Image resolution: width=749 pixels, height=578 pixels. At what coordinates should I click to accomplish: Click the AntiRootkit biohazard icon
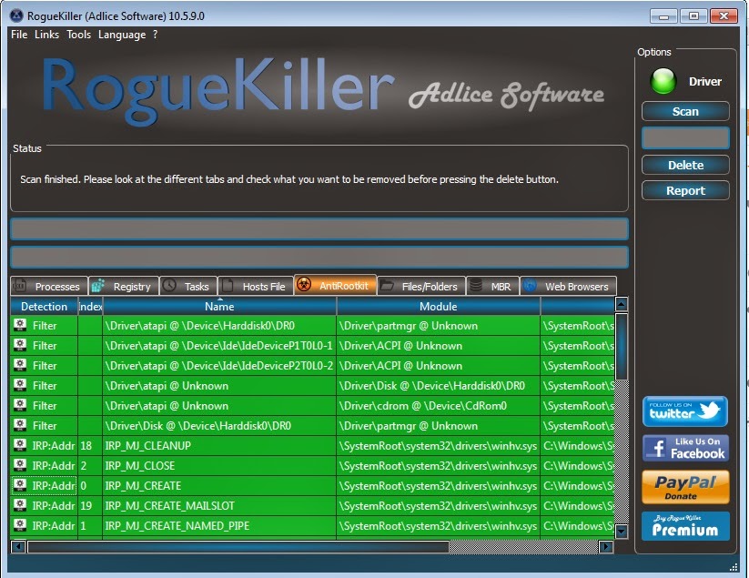coord(304,285)
